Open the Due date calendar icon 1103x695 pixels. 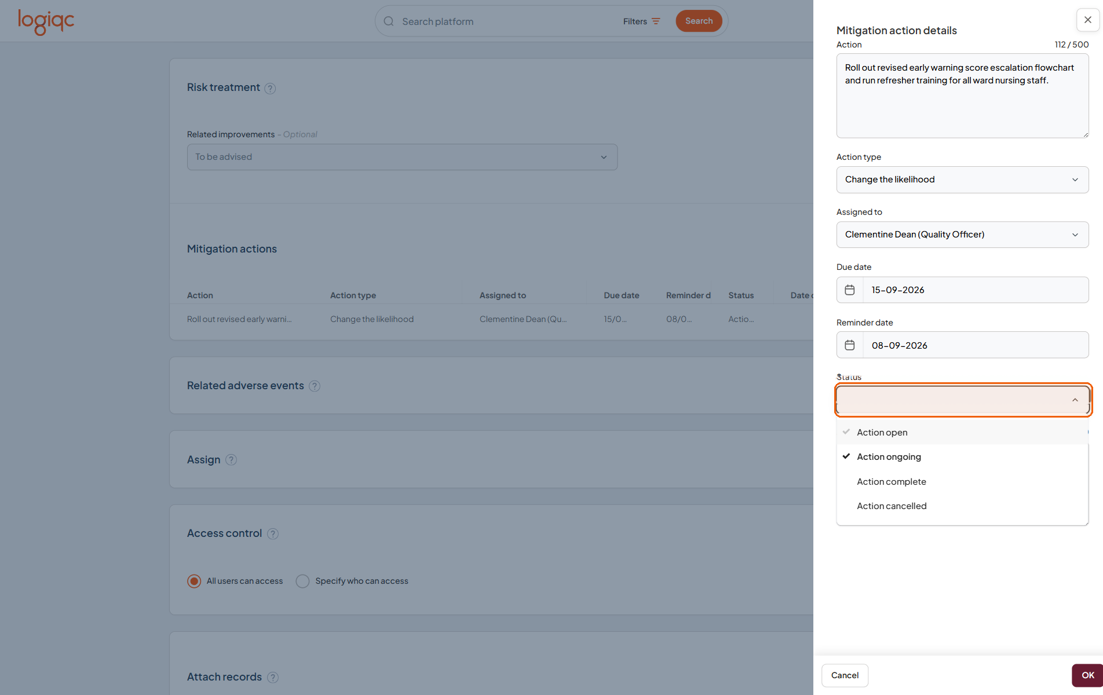(850, 290)
